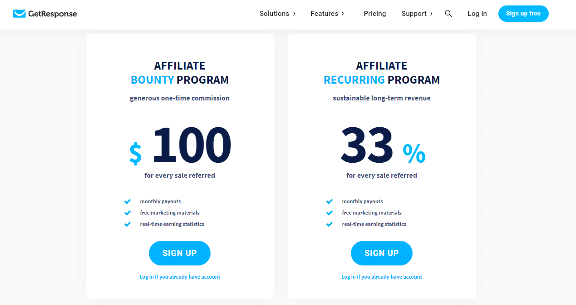Click the blue dollar sign symbol
The image size is (576, 305).
tap(135, 152)
